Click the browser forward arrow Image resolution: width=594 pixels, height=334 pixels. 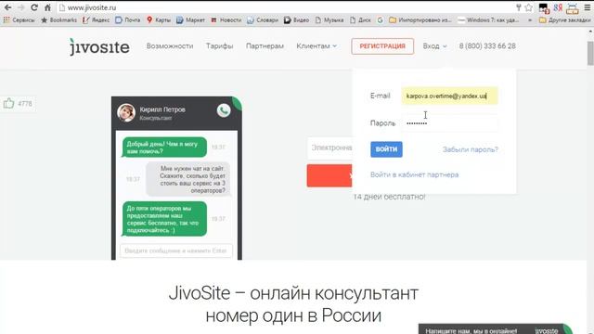[20, 7]
